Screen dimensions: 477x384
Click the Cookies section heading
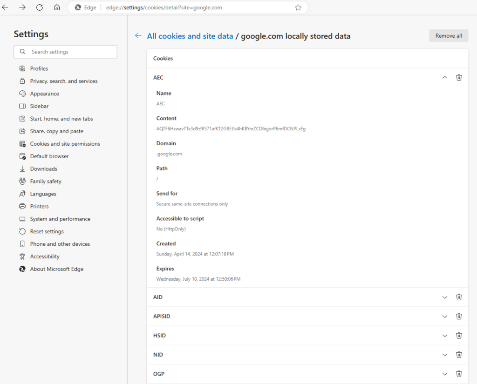click(x=163, y=58)
